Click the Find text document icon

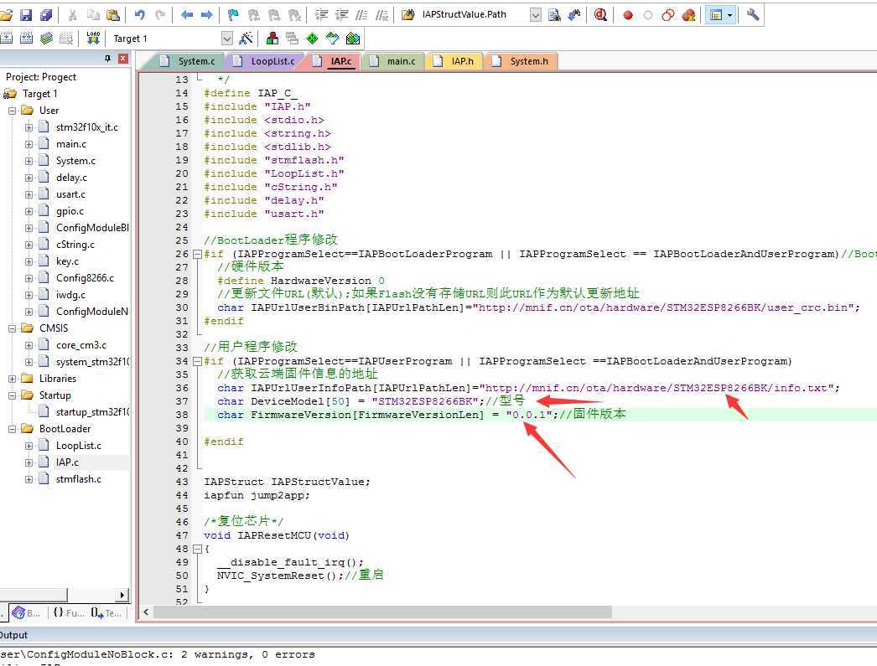point(554,15)
